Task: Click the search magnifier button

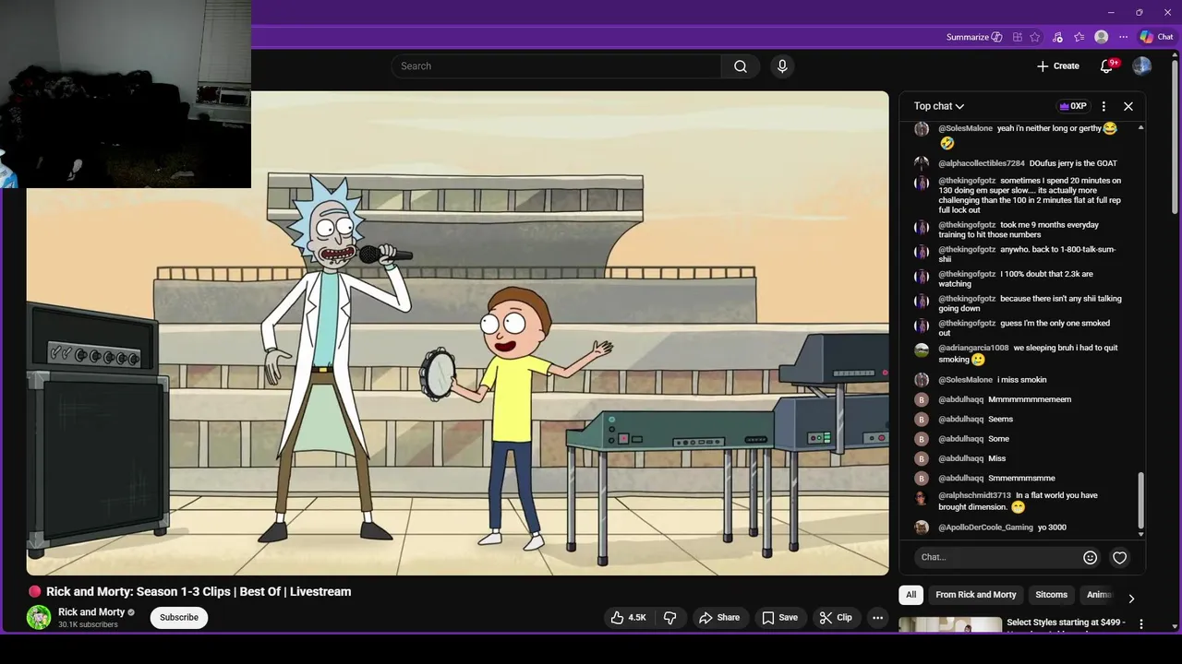Action: 741,66
